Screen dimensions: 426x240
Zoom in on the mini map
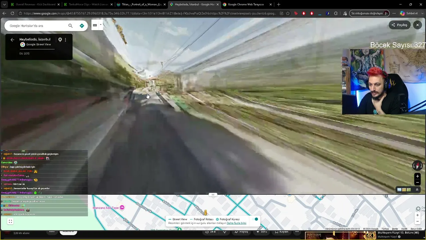click(x=417, y=215)
